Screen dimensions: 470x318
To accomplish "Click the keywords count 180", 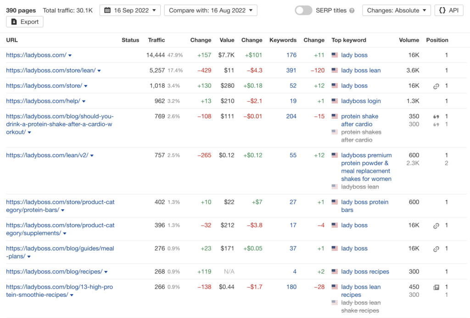I will tap(291, 287).
